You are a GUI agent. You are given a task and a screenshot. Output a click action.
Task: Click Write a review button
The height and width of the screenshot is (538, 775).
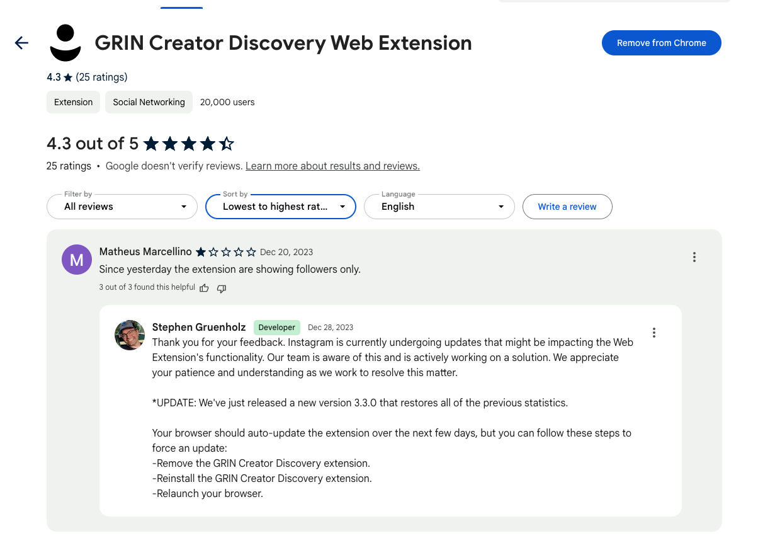click(x=567, y=207)
